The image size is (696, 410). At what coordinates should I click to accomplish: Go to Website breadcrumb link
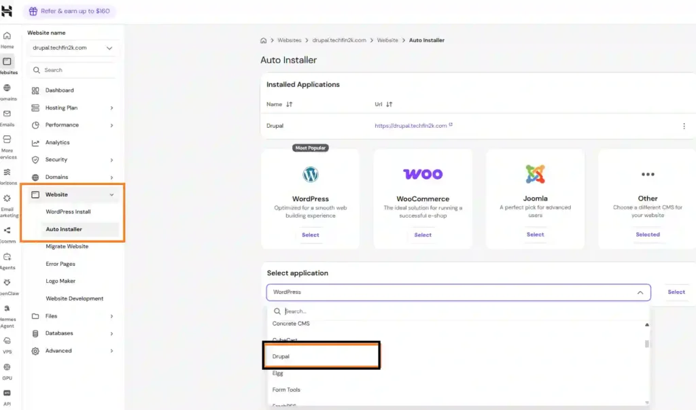click(387, 40)
